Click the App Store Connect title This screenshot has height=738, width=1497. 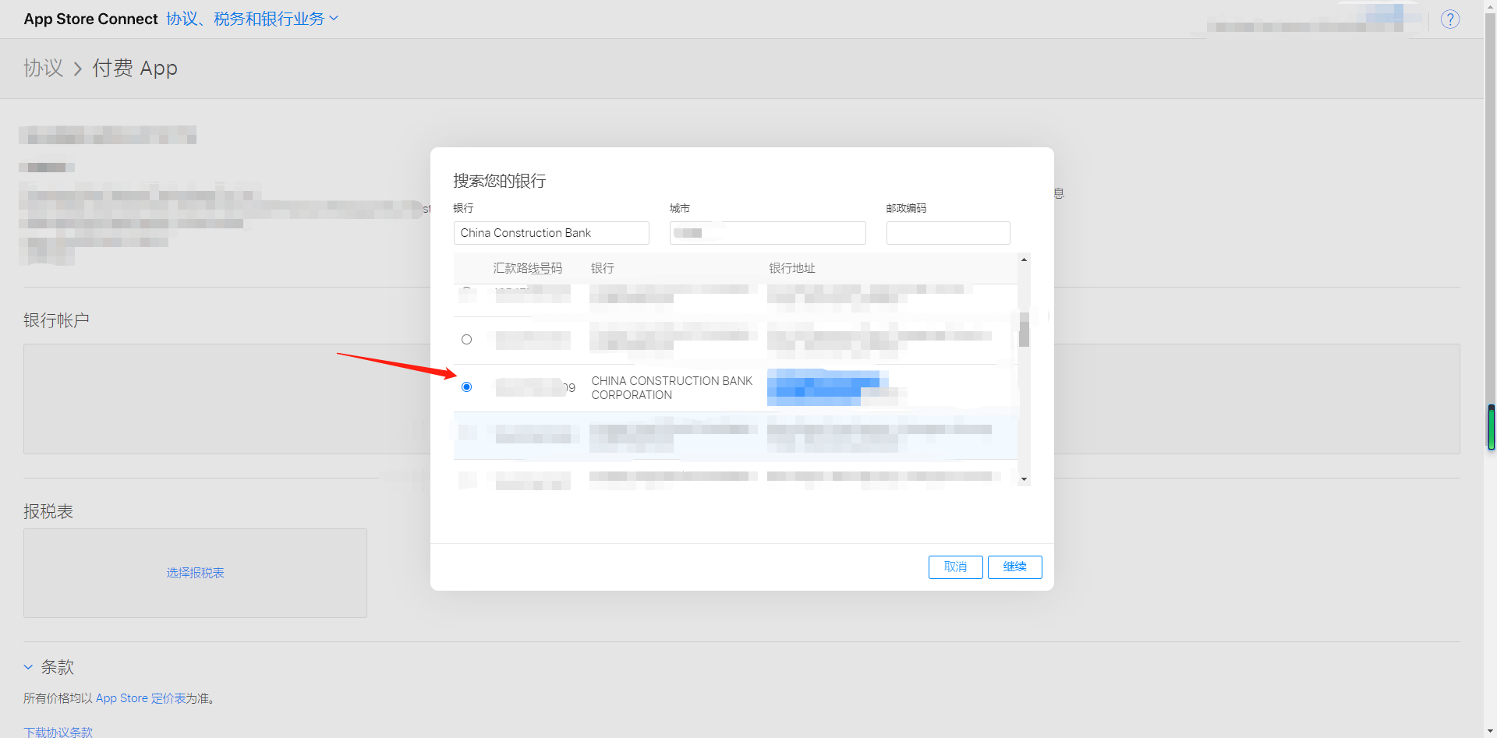(90, 19)
